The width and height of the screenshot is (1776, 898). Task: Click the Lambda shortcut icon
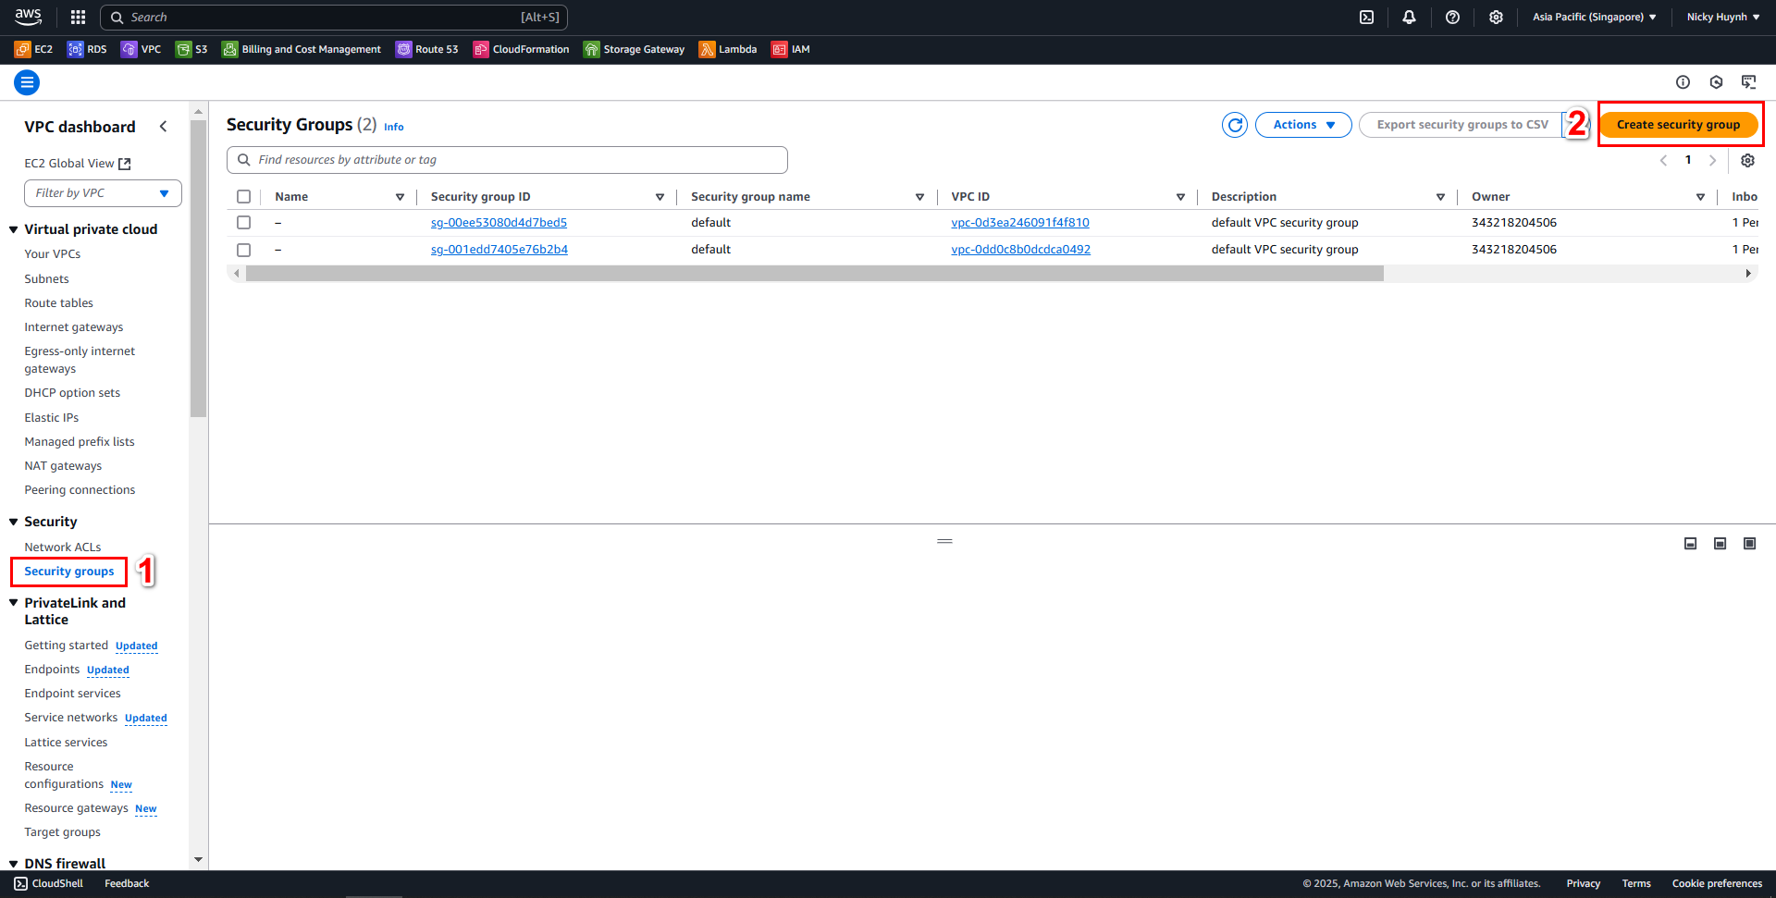707,50
